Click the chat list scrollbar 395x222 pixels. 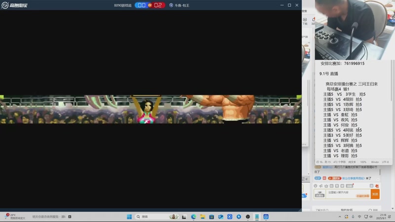coord(380,172)
